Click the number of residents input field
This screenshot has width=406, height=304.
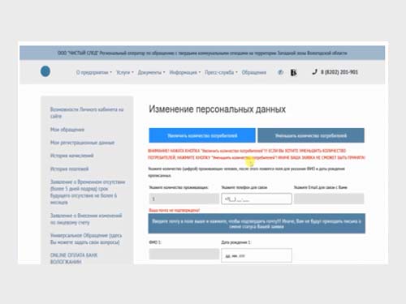point(184,199)
